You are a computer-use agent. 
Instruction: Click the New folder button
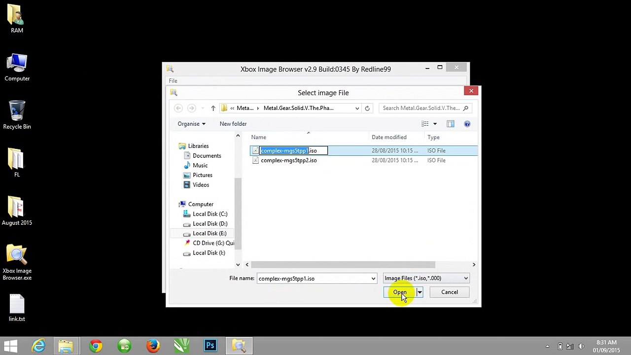(233, 124)
